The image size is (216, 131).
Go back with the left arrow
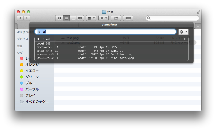[x=20, y=18]
